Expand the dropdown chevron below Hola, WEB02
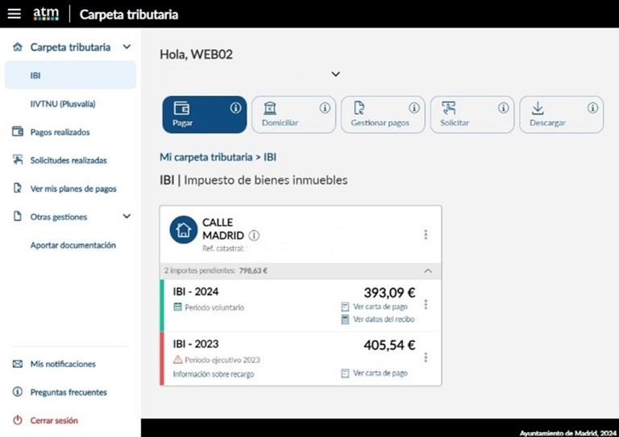This screenshot has height=437, width=619. [336, 74]
